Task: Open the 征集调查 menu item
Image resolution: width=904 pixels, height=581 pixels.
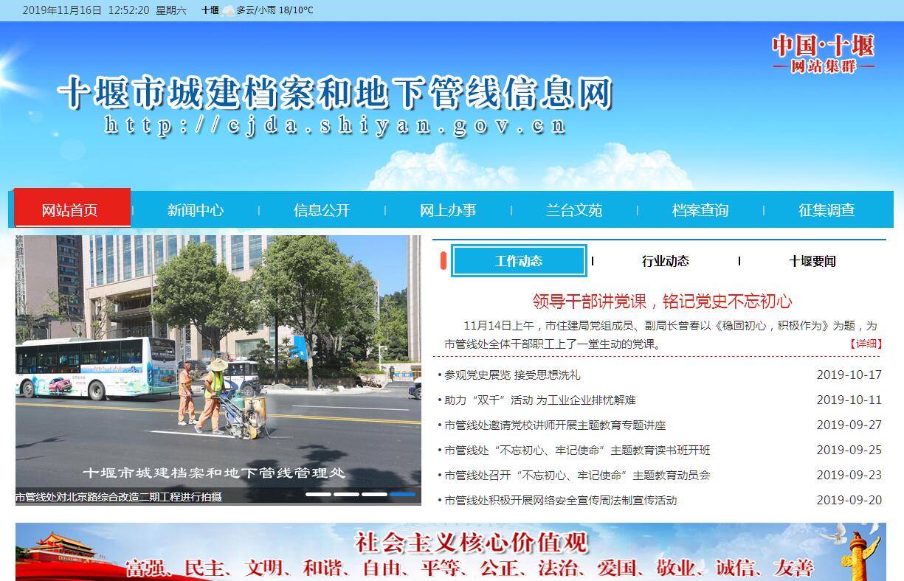Action: tap(827, 210)
